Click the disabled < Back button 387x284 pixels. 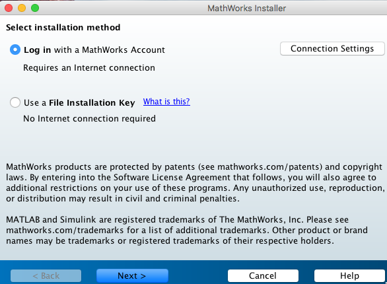pos(46,275)
